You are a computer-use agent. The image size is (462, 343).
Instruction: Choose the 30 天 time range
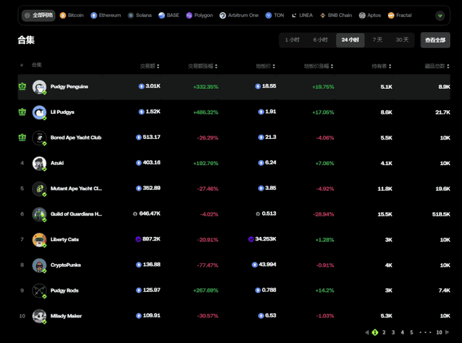(402, 40)
